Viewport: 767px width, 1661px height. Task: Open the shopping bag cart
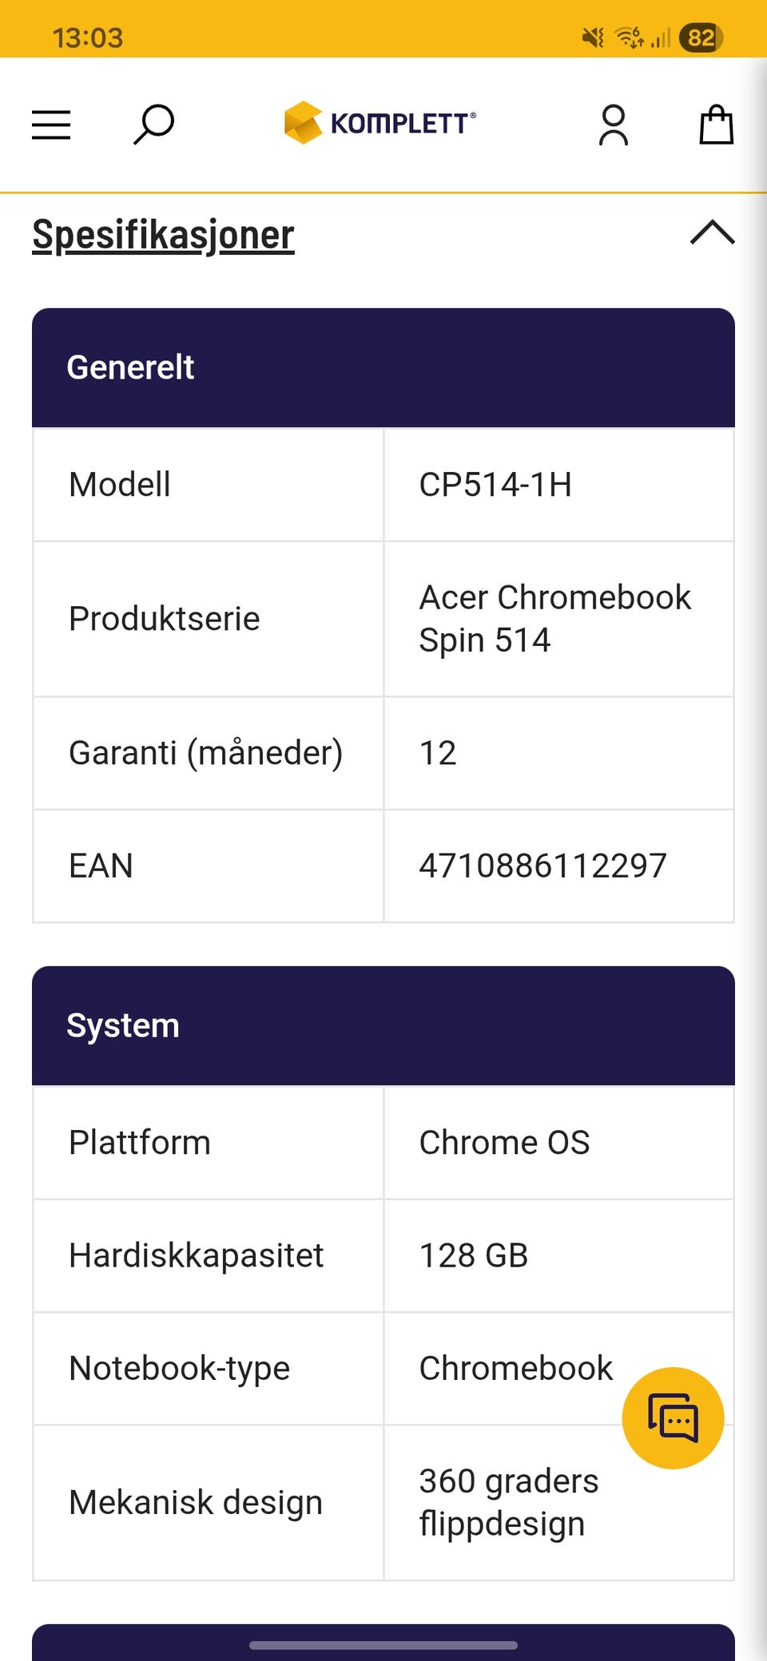pos(716,125)
